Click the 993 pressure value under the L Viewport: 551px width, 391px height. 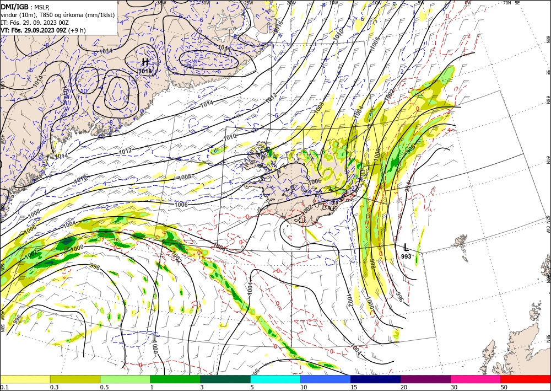[406, 256]
